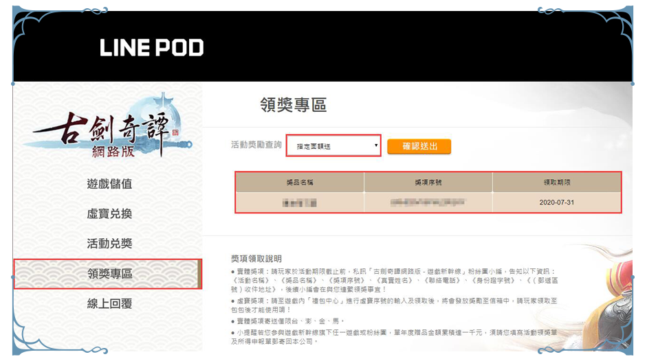This screenshot has width=647, height=361.
Task: Click the 活動獎勵查詢 label
Action: tap(256, 145)
